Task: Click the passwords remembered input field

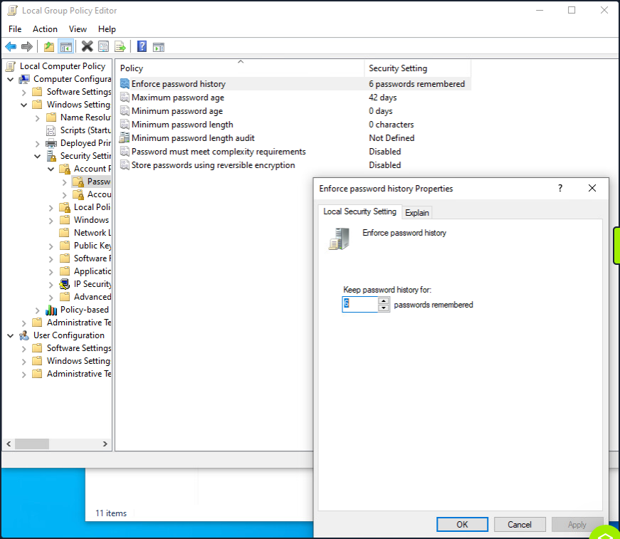Action: click(x=359, y=304)
